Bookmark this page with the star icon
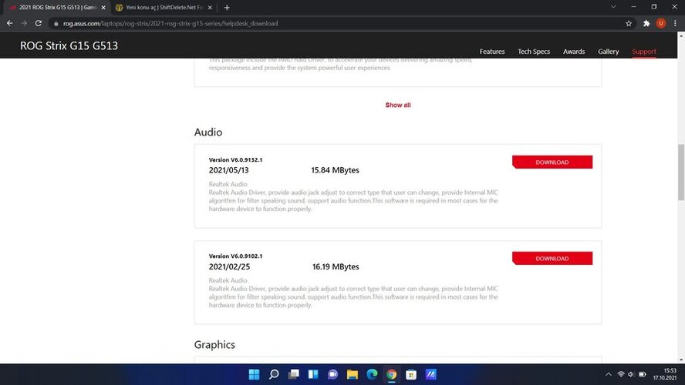This screenshot has width=685, height=385. (x=629, y=24)
